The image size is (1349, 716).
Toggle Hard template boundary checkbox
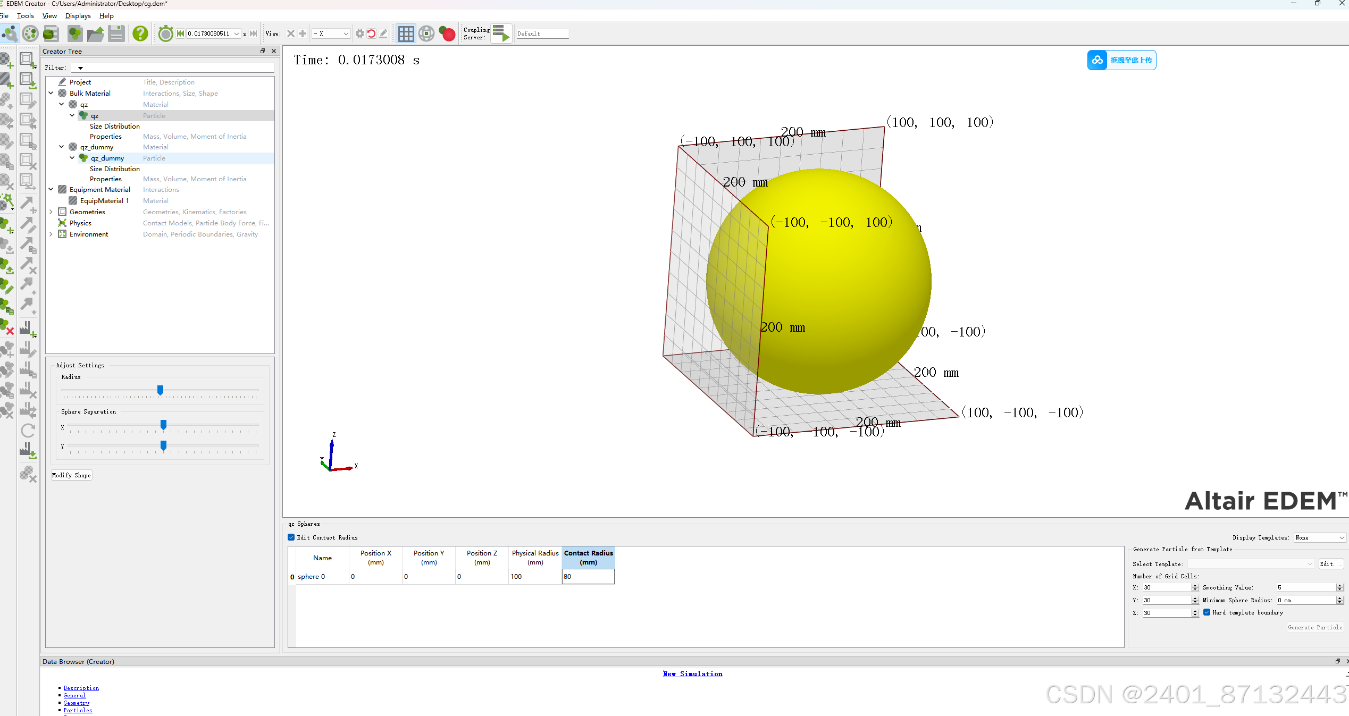(1207, 612)
